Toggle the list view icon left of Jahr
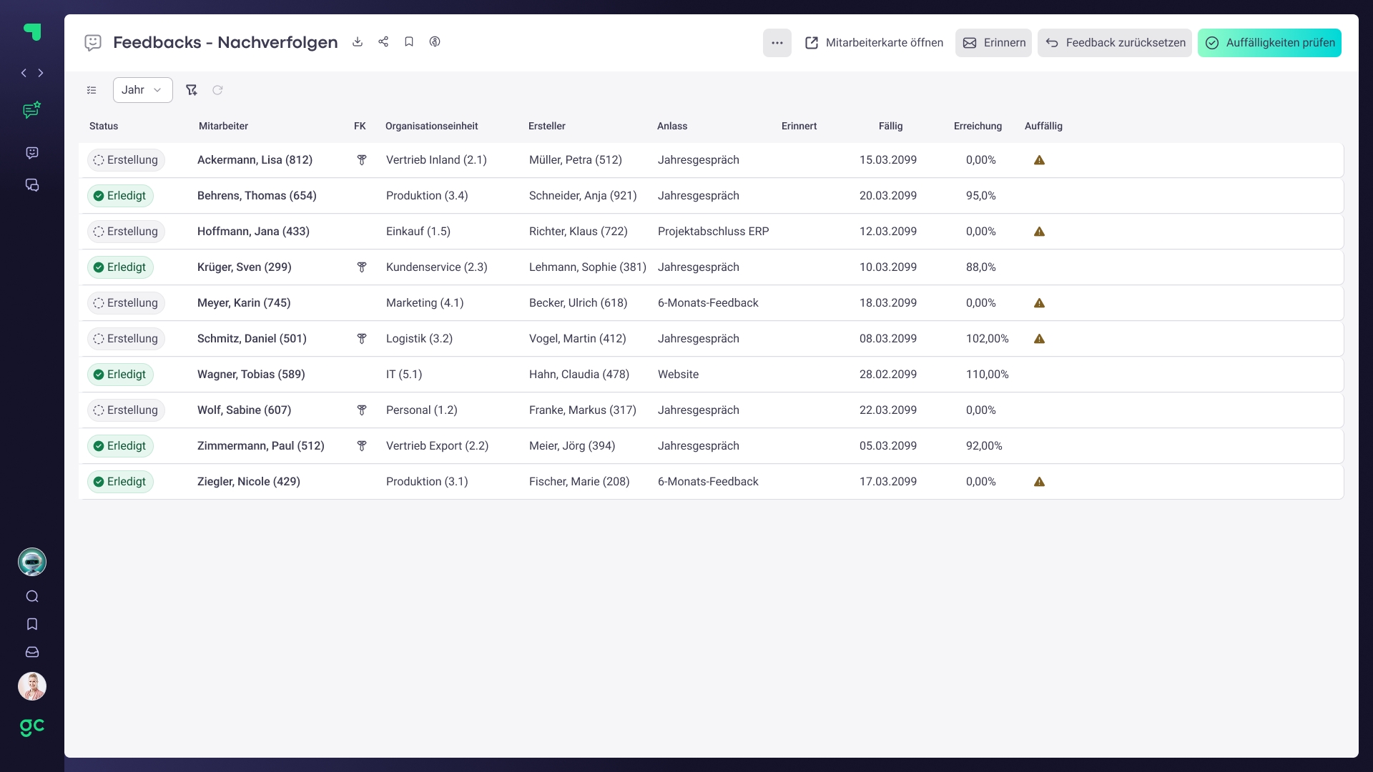The width and height of the screenshot is (1373, 772). [x=92, y=90]
